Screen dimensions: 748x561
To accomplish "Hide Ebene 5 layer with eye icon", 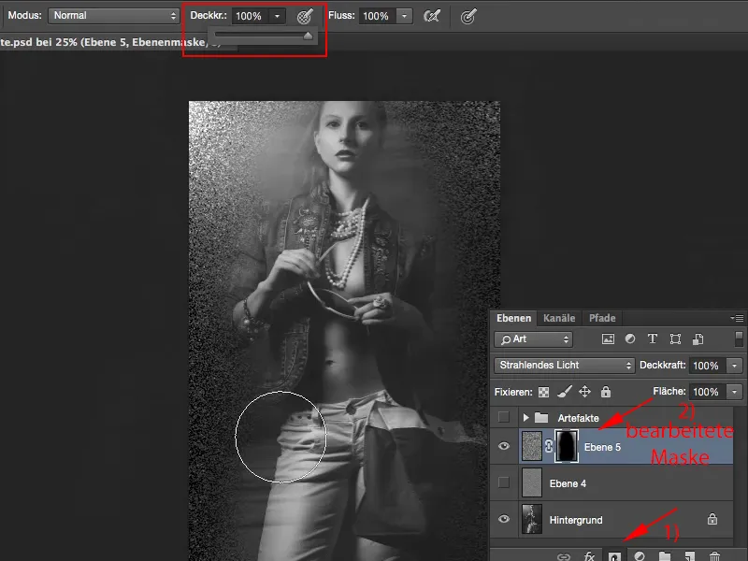I will click(x=504, y=446).
